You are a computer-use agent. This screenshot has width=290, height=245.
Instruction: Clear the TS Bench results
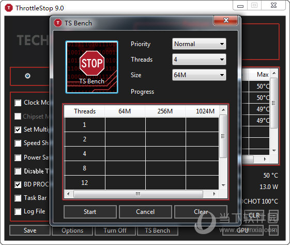[201, 212]
